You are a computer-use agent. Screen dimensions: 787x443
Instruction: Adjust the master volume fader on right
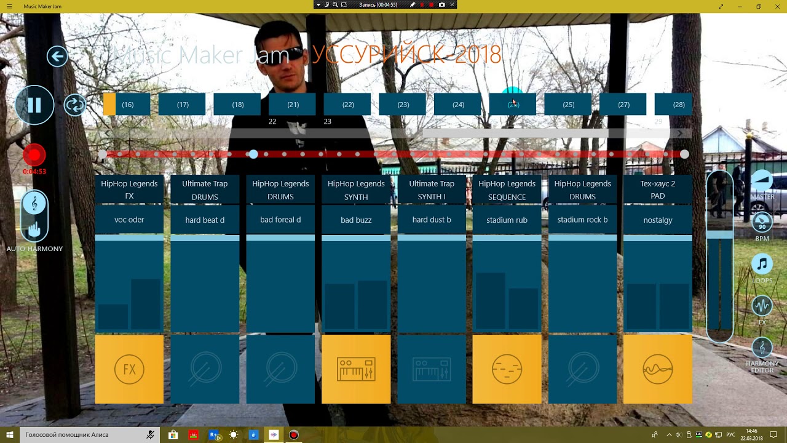(x=719, y=234)
